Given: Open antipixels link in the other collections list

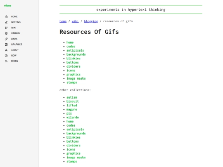Looking at the screenshot, I should pyautogui.click(x=75, y=129).
